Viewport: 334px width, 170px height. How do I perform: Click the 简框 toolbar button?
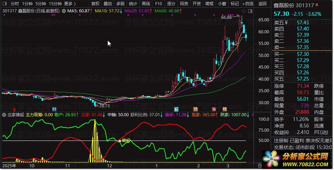(x=209, y=4)
